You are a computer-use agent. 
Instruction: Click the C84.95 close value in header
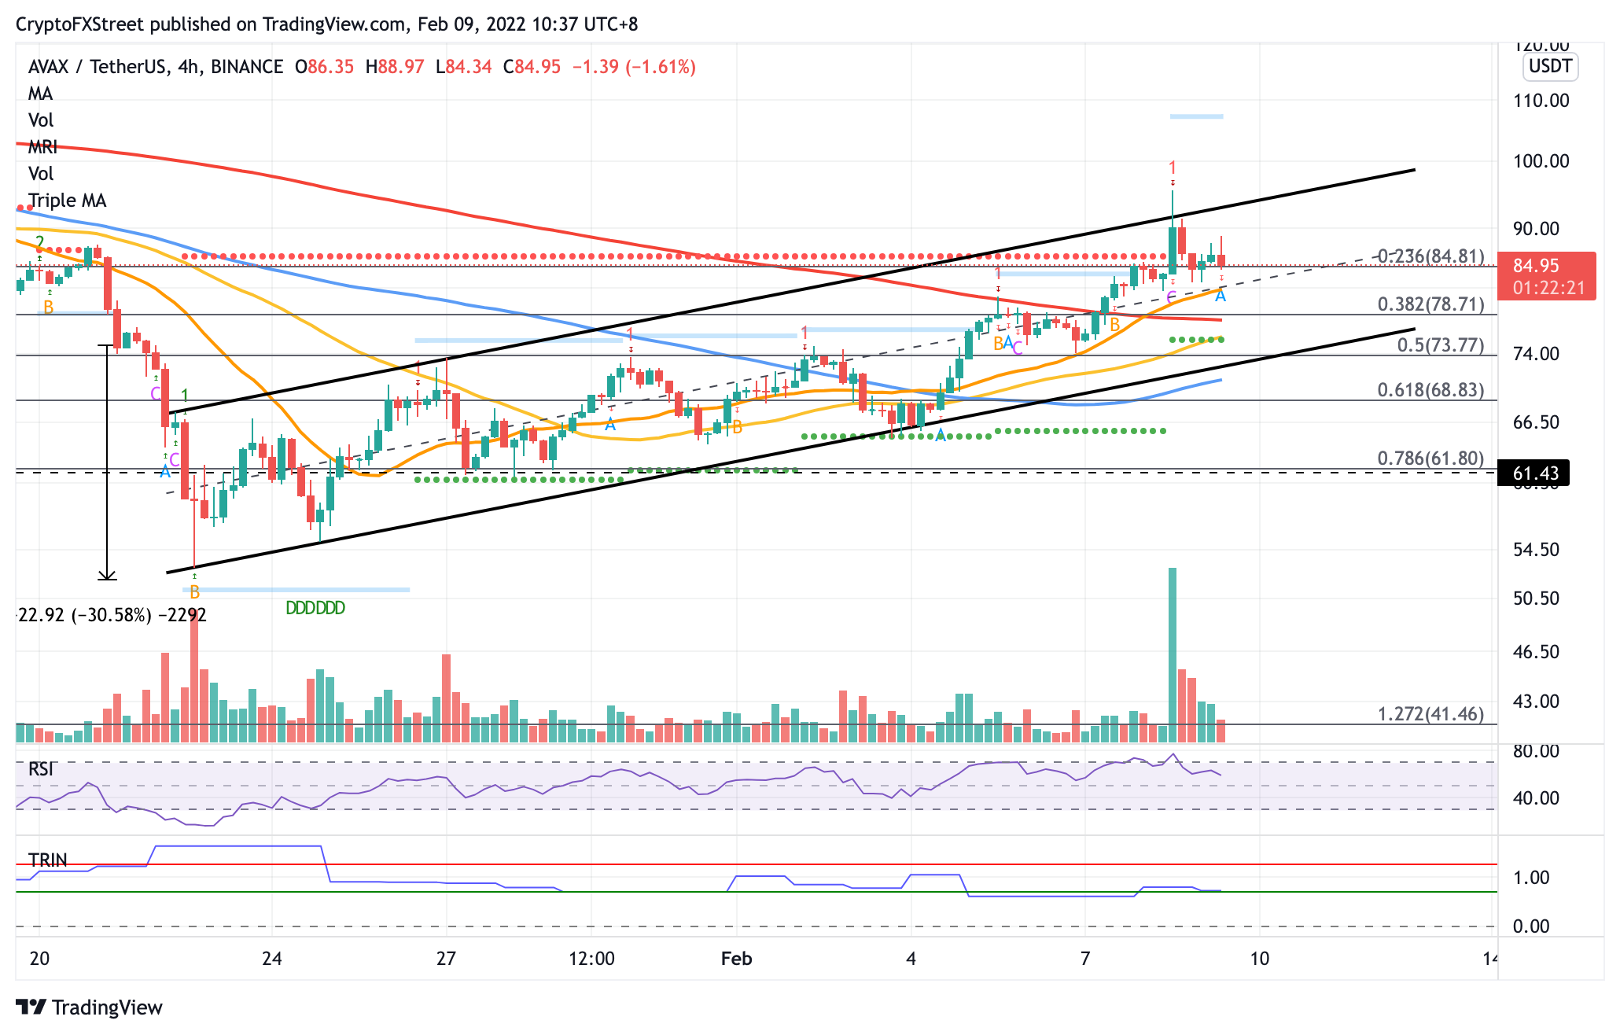click(x=532, y=67)
